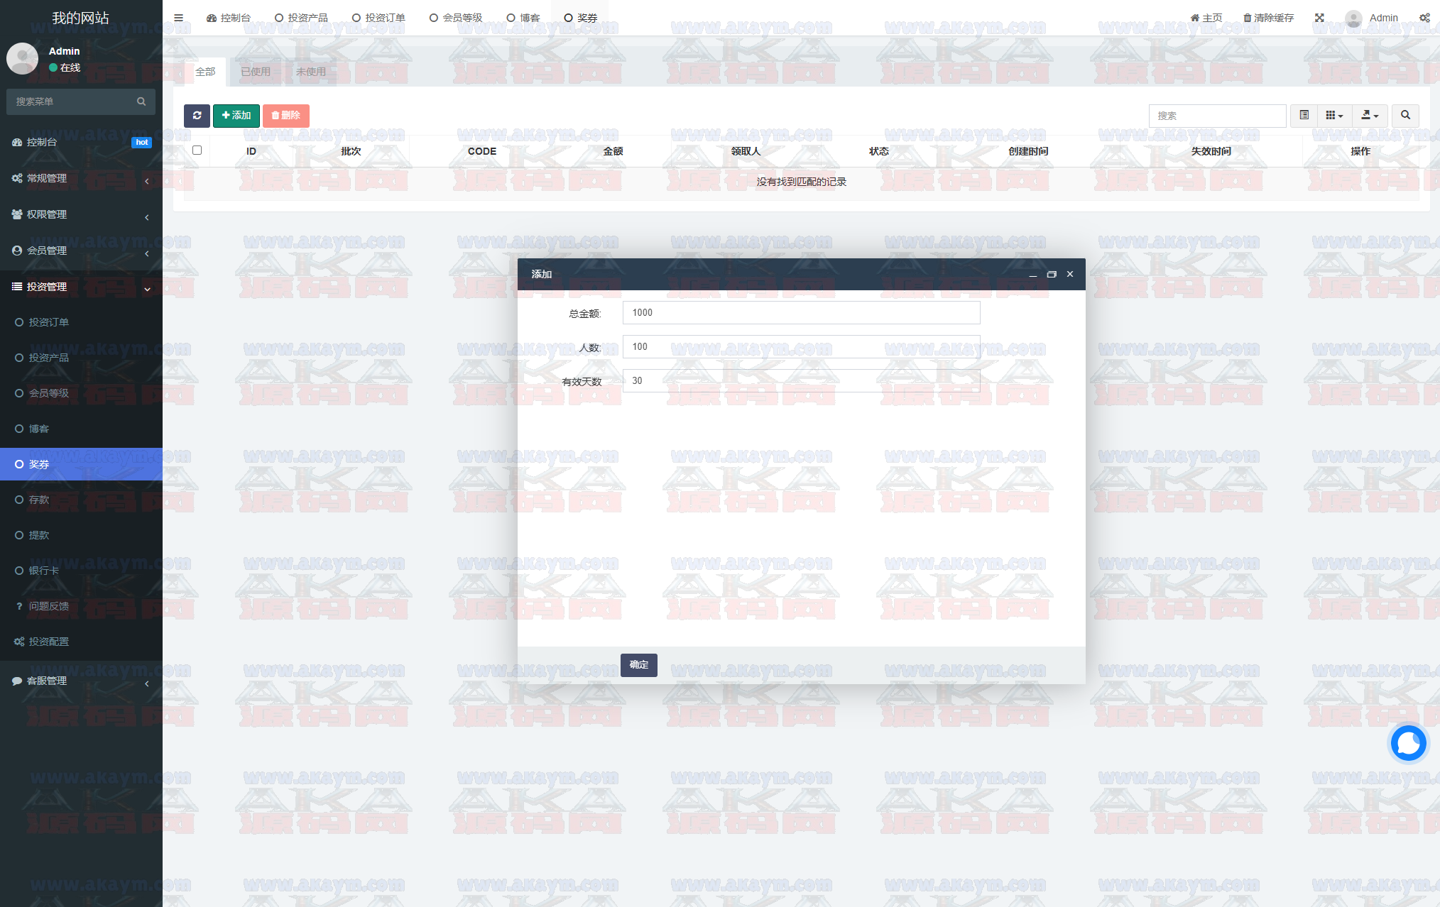The width and height of the screenshot is (1440, 907).
Task: Click the red 删除 delete button
Action: [x=285, y=116]
